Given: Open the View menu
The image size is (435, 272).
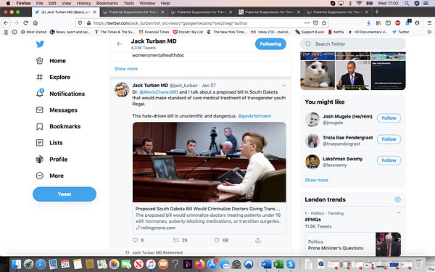Looking at the screenshot, I should tap(66, 4).
